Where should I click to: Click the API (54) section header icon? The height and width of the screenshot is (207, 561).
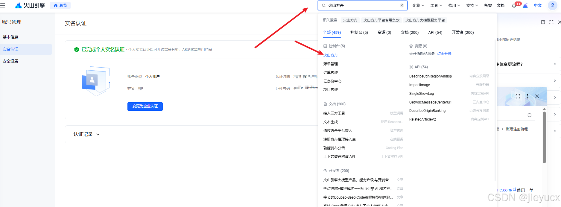click(x=411, y=67)
